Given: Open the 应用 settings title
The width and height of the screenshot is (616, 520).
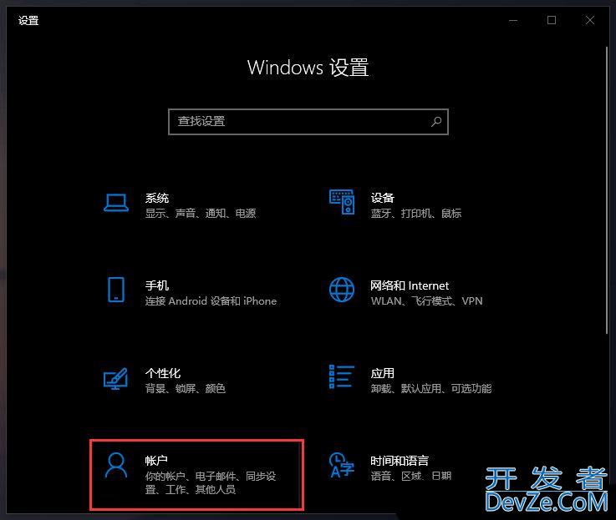Looking at the screenshot, I should click(383, 373).
